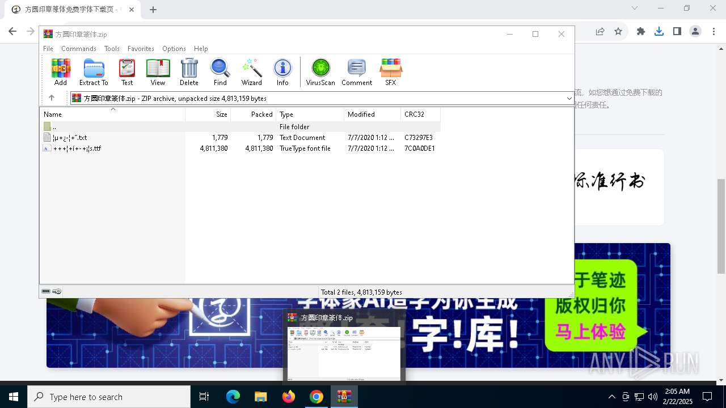The image size is (726, 408).
Task: Launch Firefox from taskbar
Action: pyautogui.click(x=289, y=397)
